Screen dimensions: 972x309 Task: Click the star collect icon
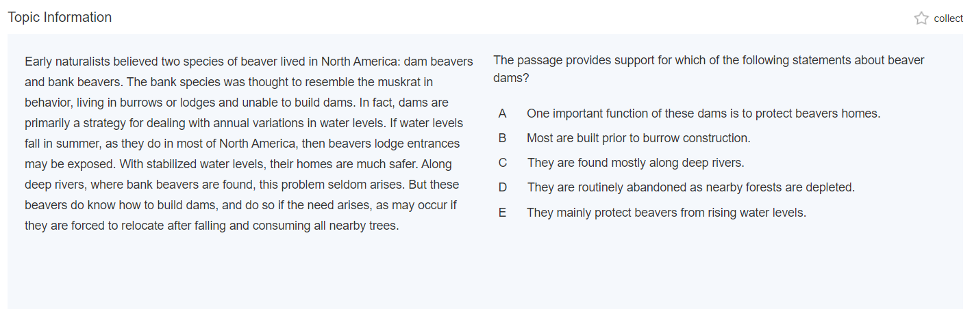click(x=921, y=18)
